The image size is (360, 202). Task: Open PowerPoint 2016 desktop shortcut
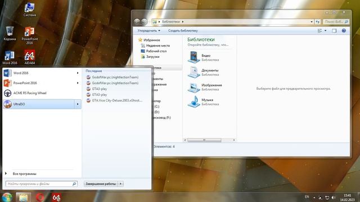coord(30,35)
